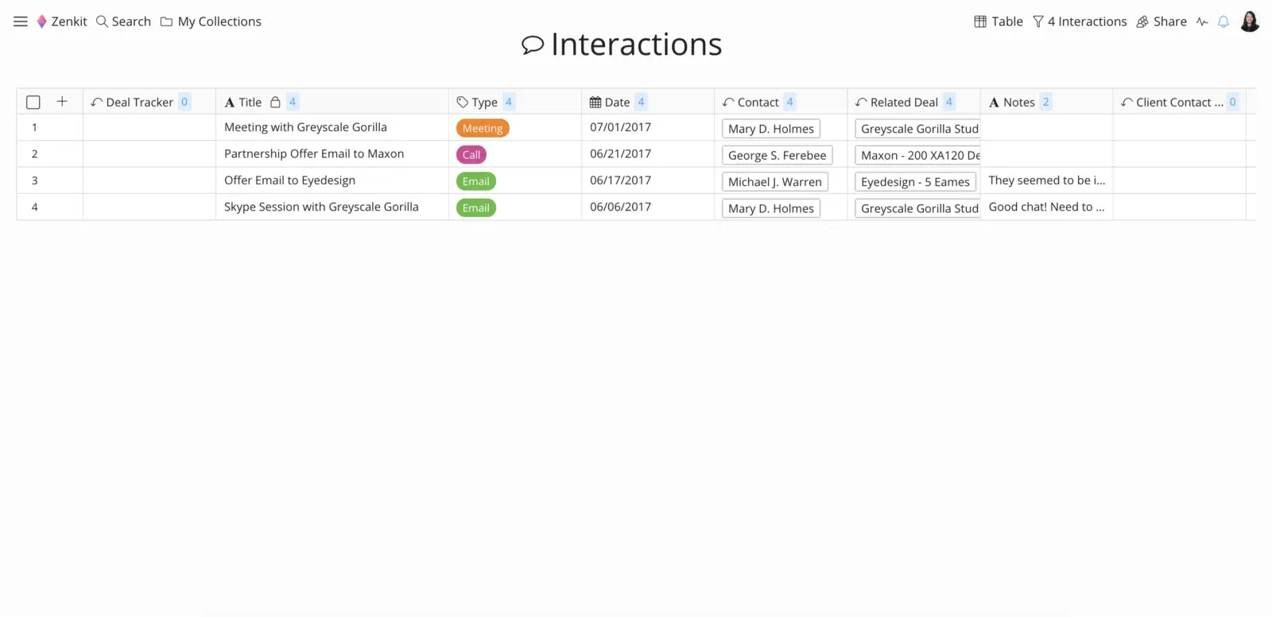Click the orange Meeting label
The height and width of the screenshot is (617, 1272).
coord(483,128)
